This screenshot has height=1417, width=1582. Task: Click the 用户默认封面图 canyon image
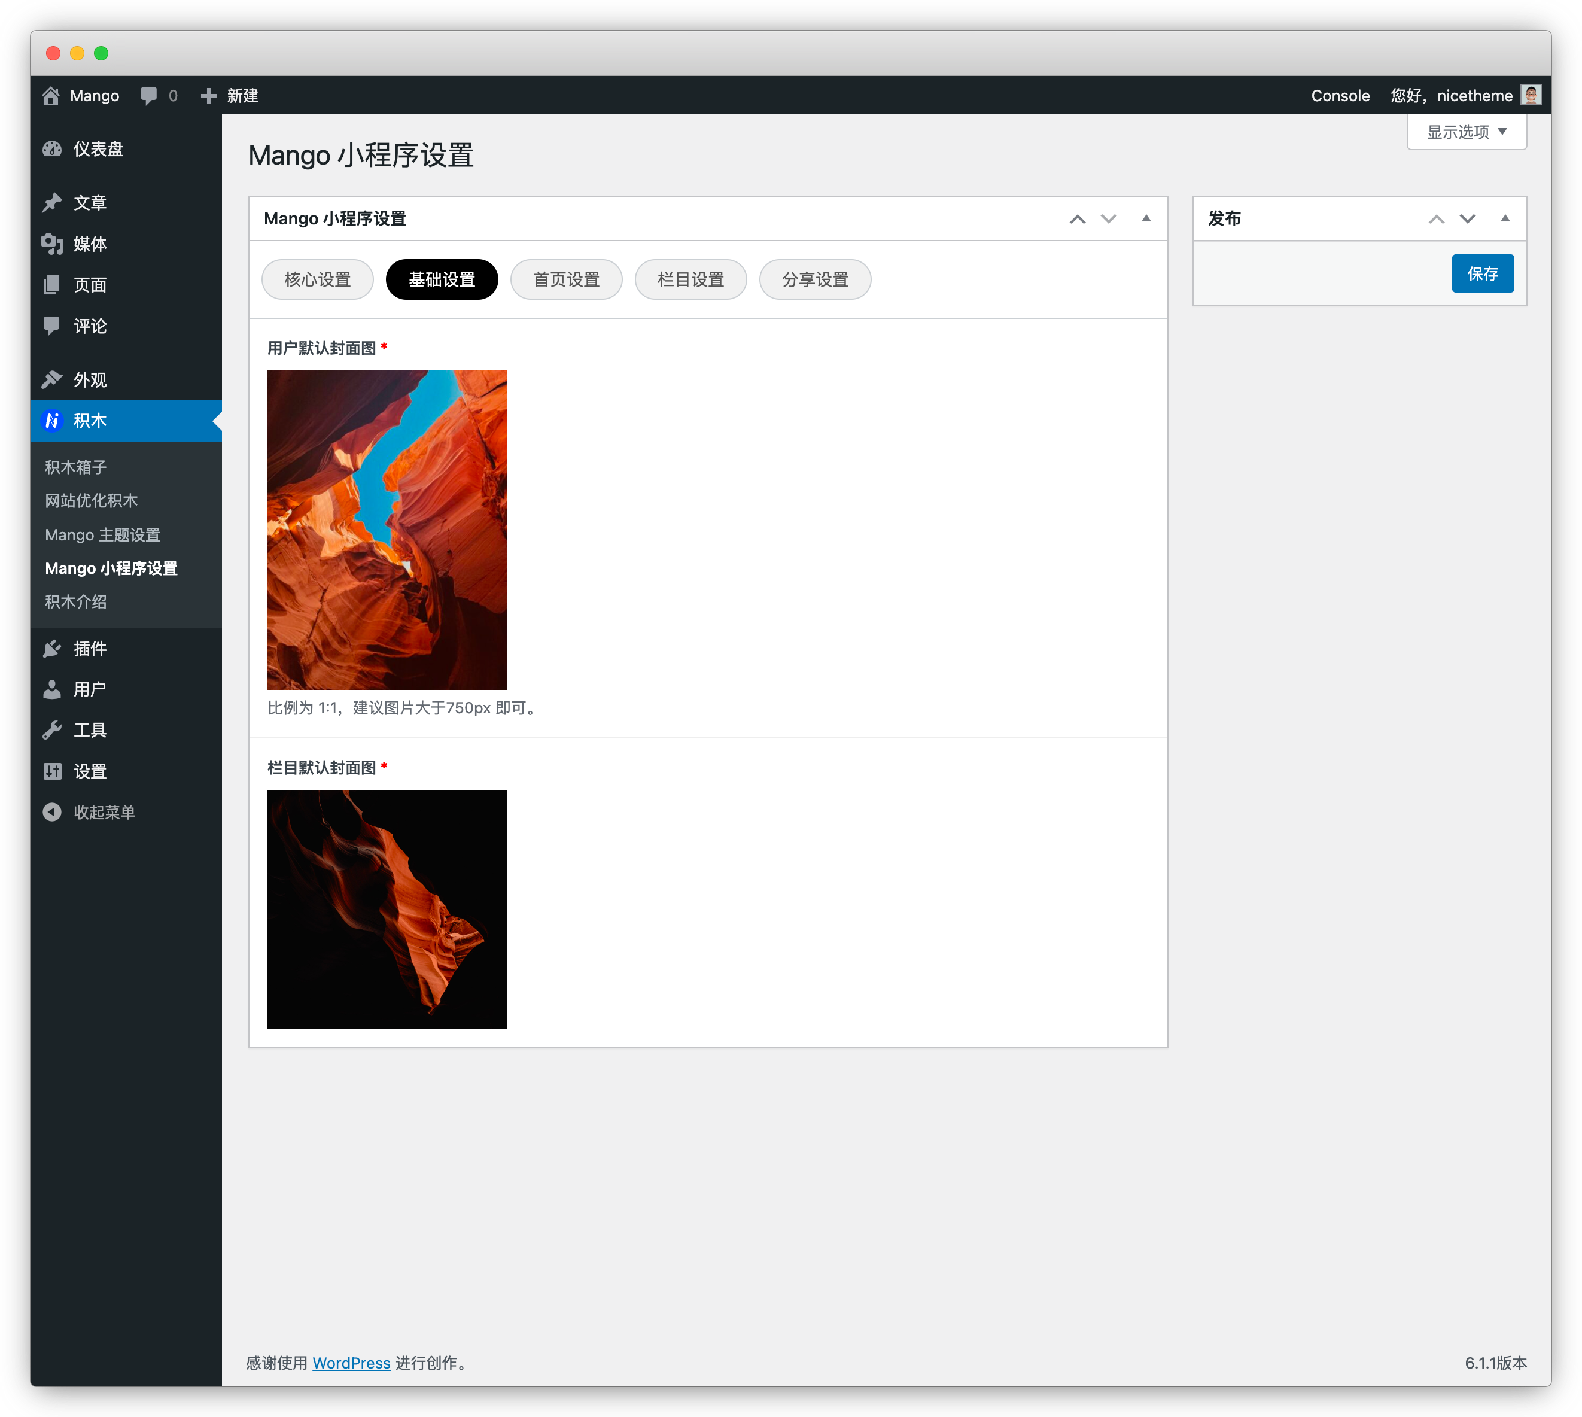387,530
